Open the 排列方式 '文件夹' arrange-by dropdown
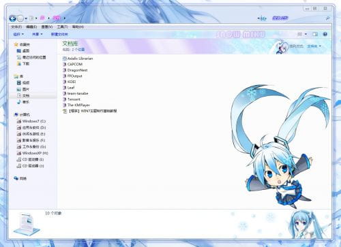 pos(314,46)
